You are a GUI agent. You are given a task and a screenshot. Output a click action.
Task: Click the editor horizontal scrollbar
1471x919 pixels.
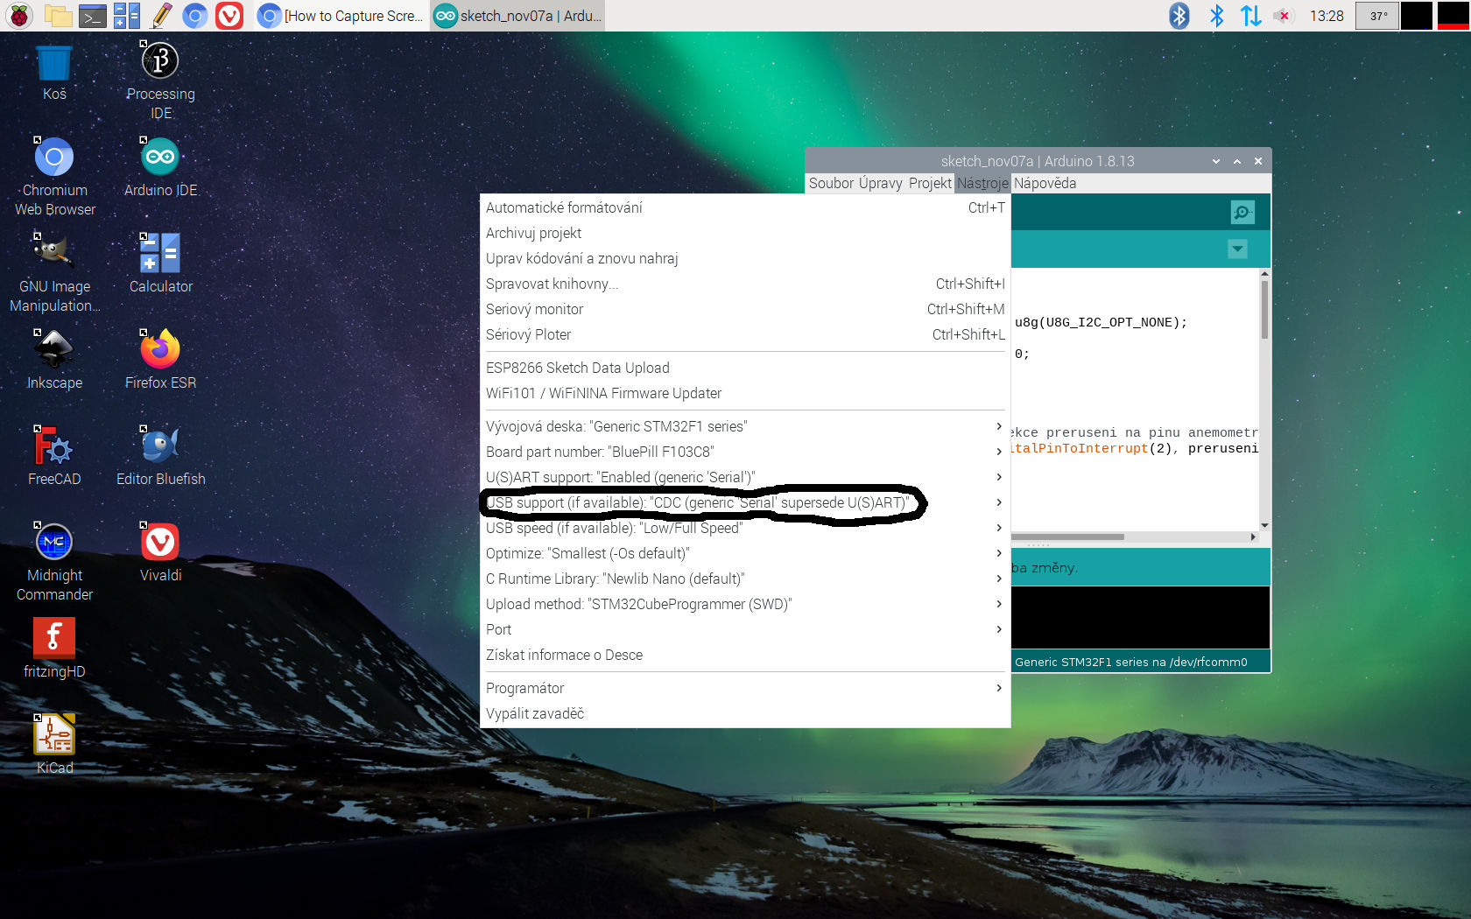click(x=1068, y=537)
